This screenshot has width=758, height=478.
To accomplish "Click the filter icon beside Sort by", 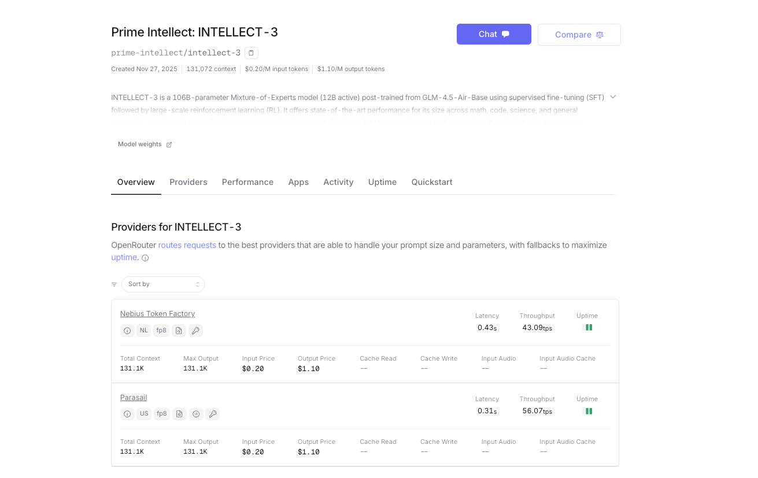I will 114,284.
